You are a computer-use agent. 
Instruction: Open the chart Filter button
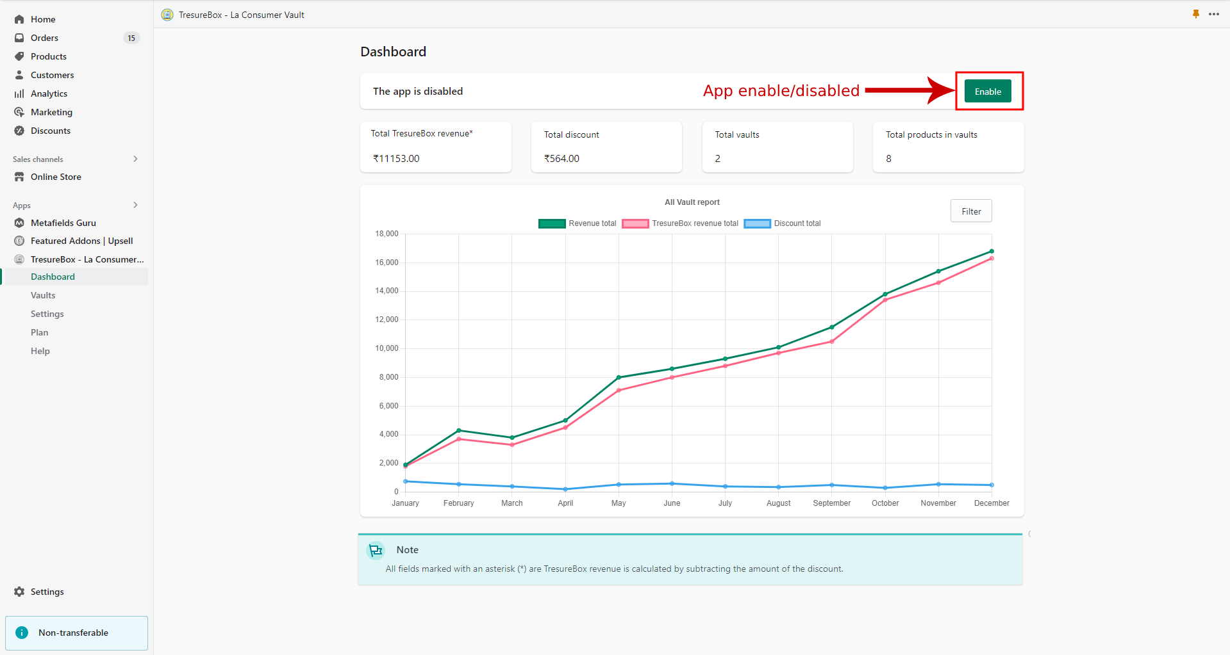point(971,211)
